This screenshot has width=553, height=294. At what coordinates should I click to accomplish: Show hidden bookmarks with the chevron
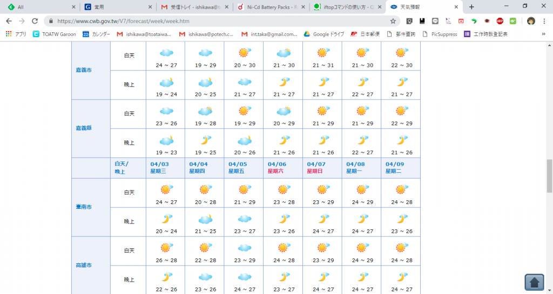click(543, 34)
